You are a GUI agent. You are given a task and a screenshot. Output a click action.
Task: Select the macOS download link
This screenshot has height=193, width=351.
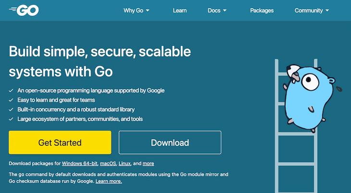pos(108,164)
